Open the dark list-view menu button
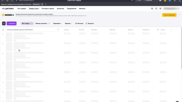This screenshot has width=182, height=102. coord(4,23)
